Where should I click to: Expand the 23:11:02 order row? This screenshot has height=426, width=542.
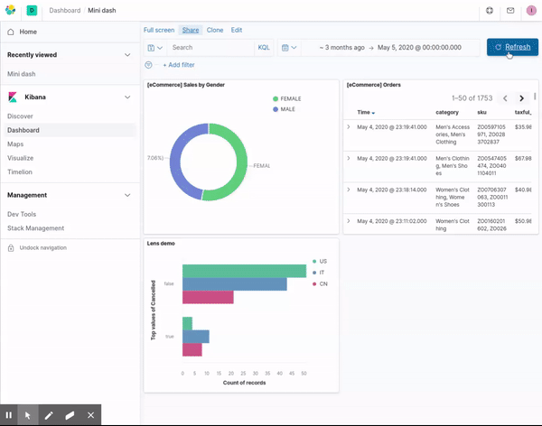[x=349, y=221]
